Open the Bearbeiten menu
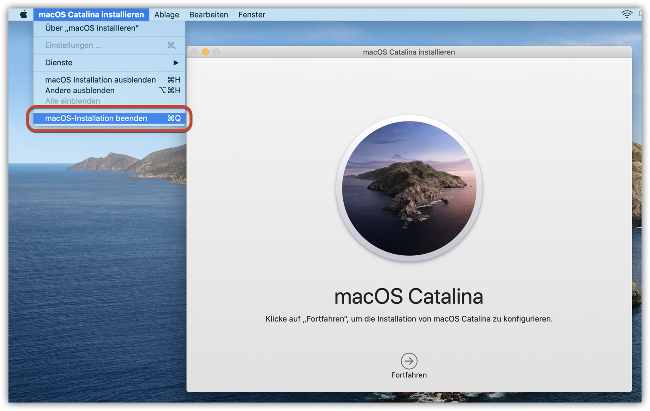This screenshot has height=411, width=650. pos(208,15)
